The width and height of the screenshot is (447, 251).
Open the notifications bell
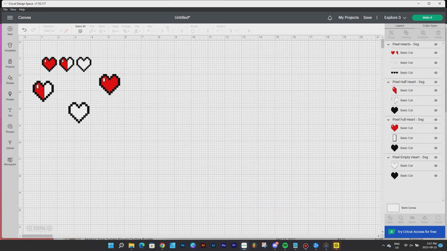tap(330, 18)
